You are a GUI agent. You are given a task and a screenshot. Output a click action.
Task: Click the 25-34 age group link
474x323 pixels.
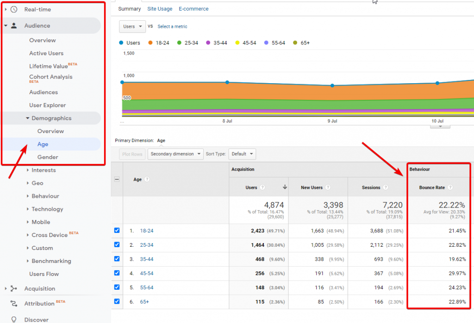pyautogui.click(x=147, y=245)
